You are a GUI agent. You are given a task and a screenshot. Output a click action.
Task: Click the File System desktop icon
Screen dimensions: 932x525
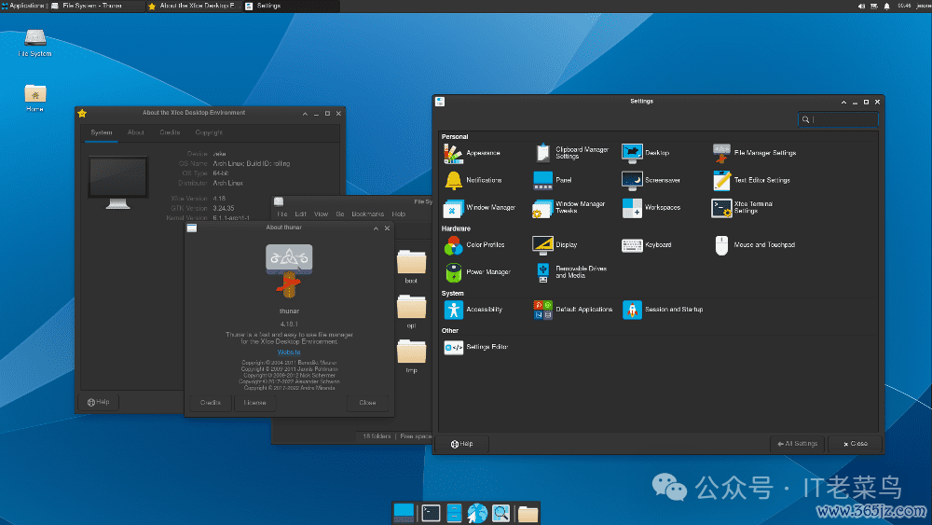pyautogui.click(x=35, y=42)
